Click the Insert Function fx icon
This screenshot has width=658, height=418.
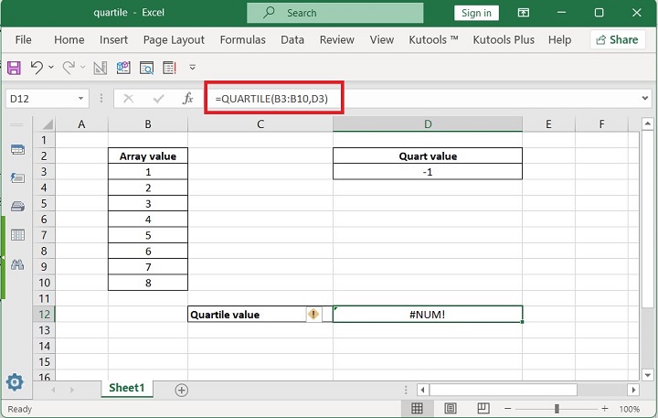click(187, 98)
